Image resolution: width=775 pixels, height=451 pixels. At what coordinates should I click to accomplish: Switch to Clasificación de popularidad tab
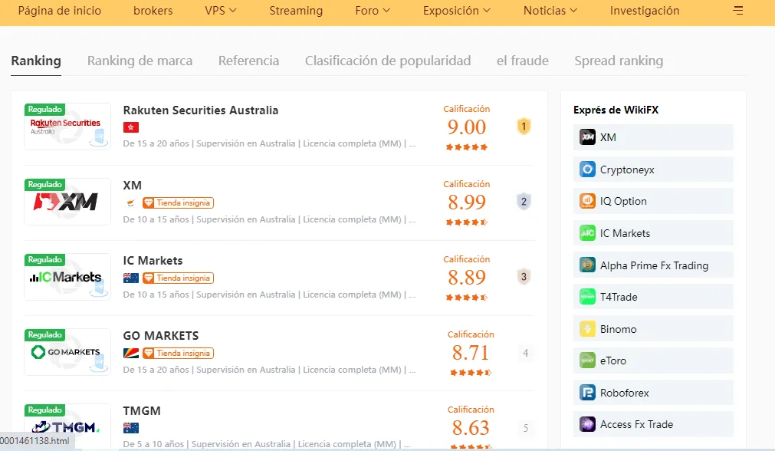(x=388, y=61)
